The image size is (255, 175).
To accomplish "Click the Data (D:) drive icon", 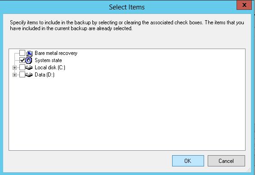I will point(29,75).
